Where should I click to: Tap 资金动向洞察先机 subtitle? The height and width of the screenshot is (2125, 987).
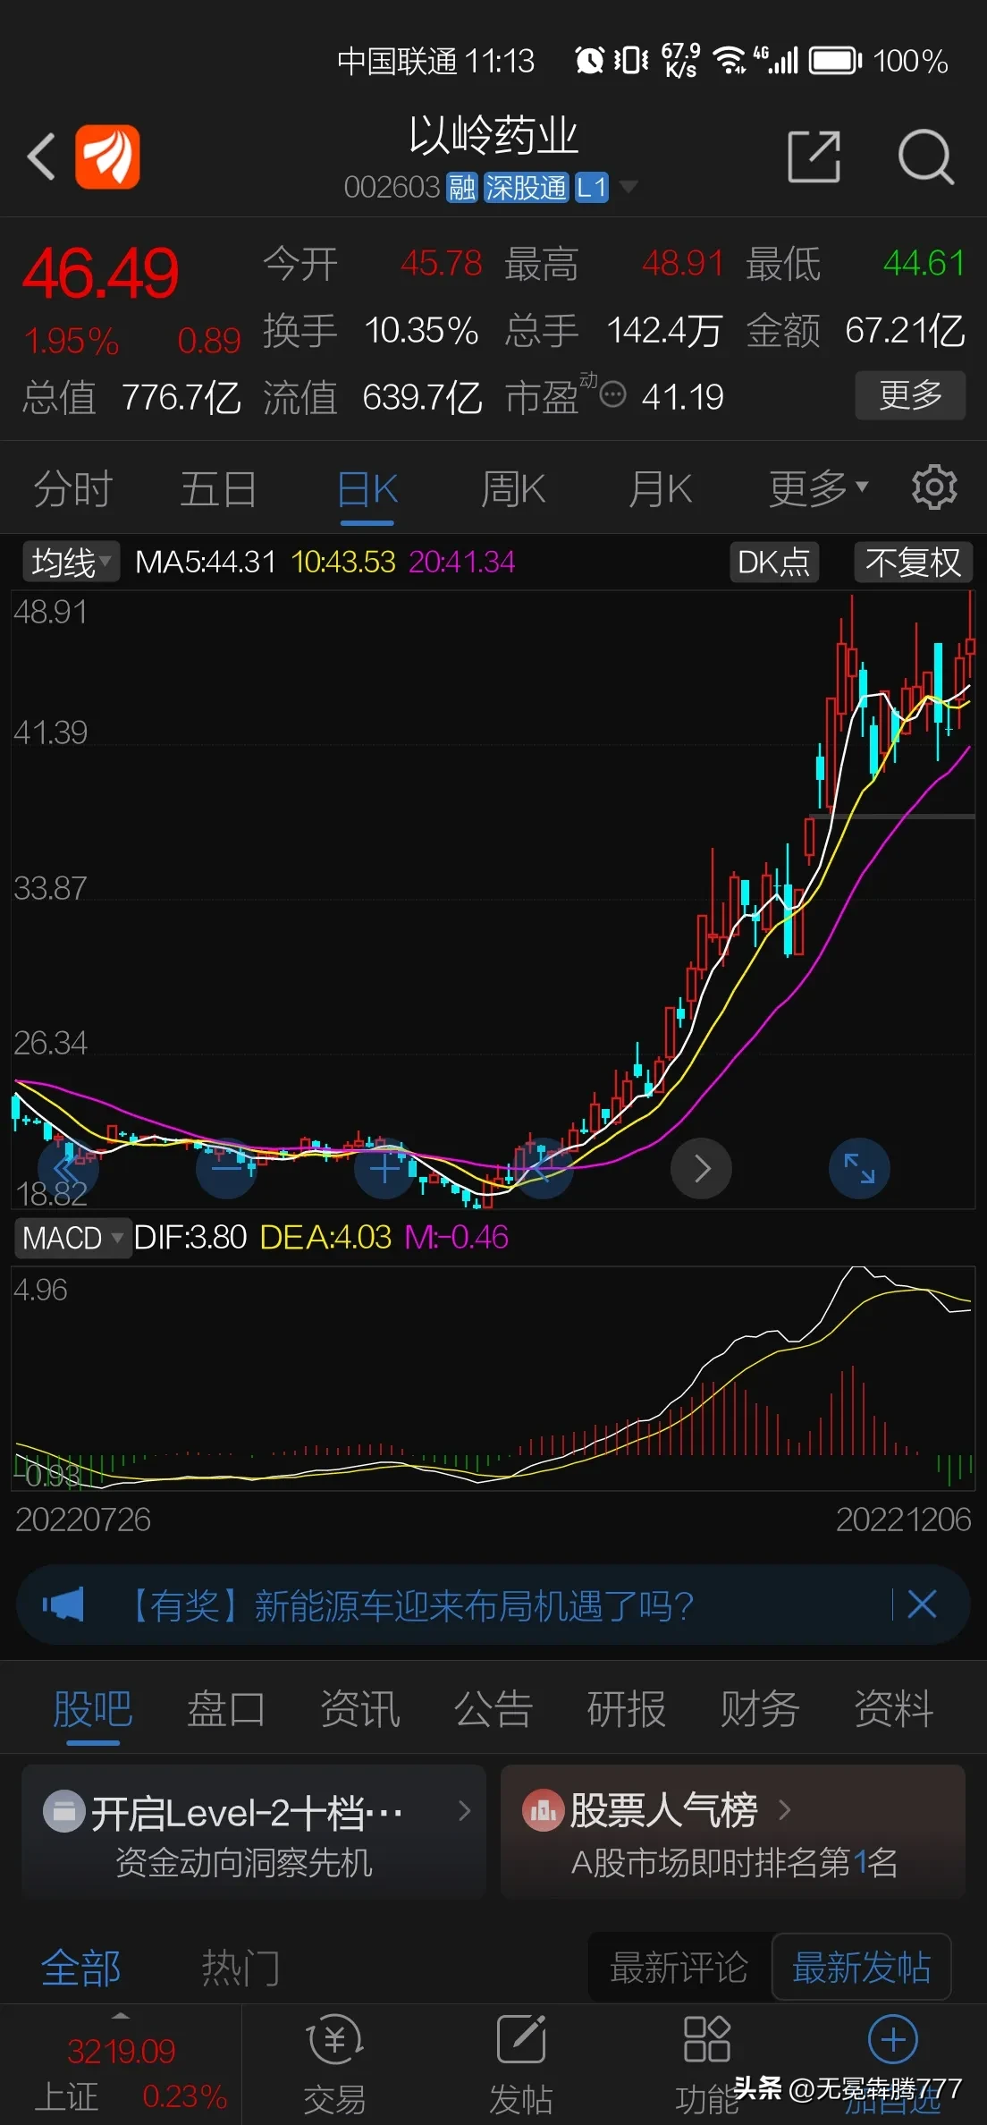[244, 1863]
